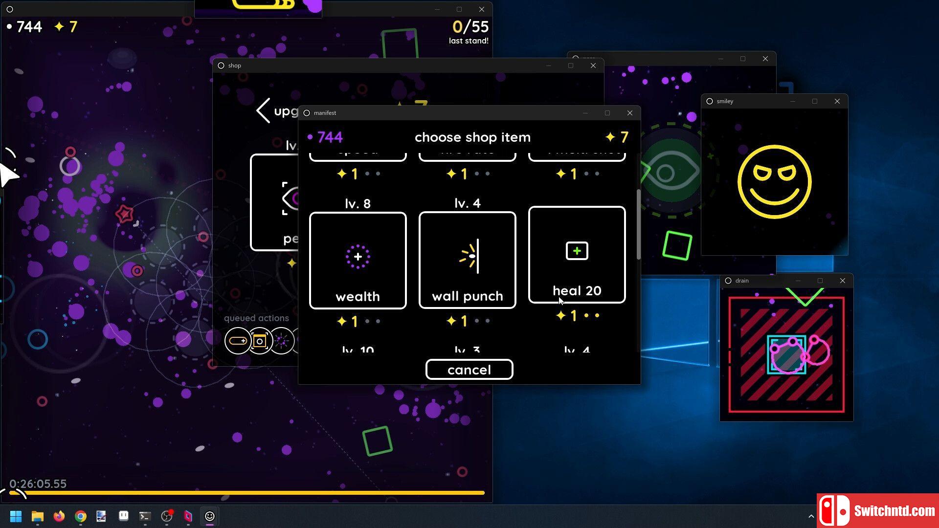
Task: Open the manifest window
Action: [325, 113]
